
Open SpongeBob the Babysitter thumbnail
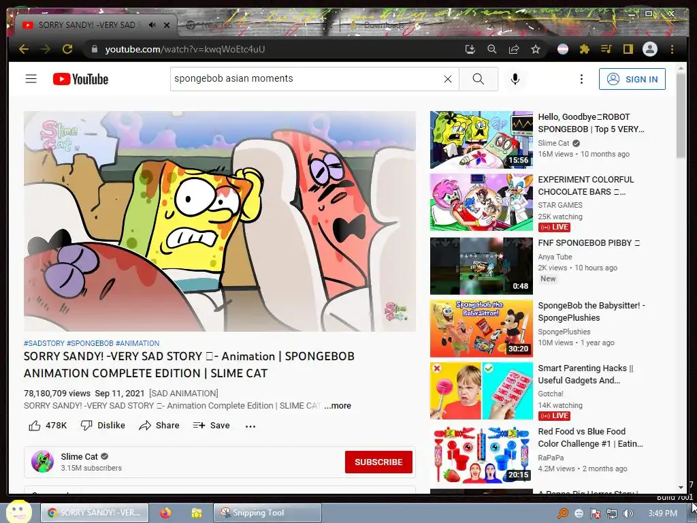pos(481,328)
